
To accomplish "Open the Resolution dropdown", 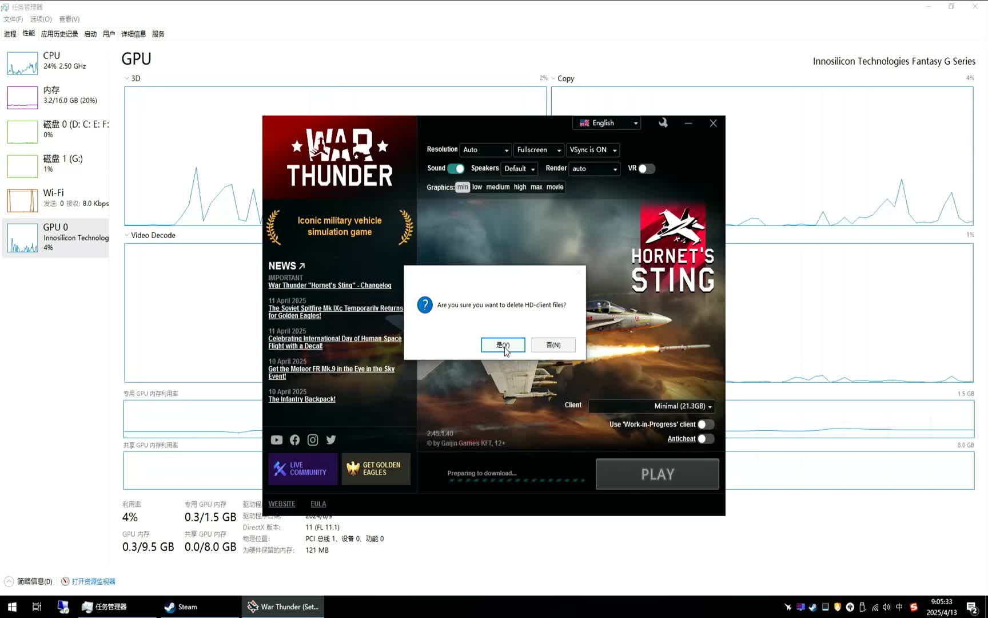I will click(485, 150).
